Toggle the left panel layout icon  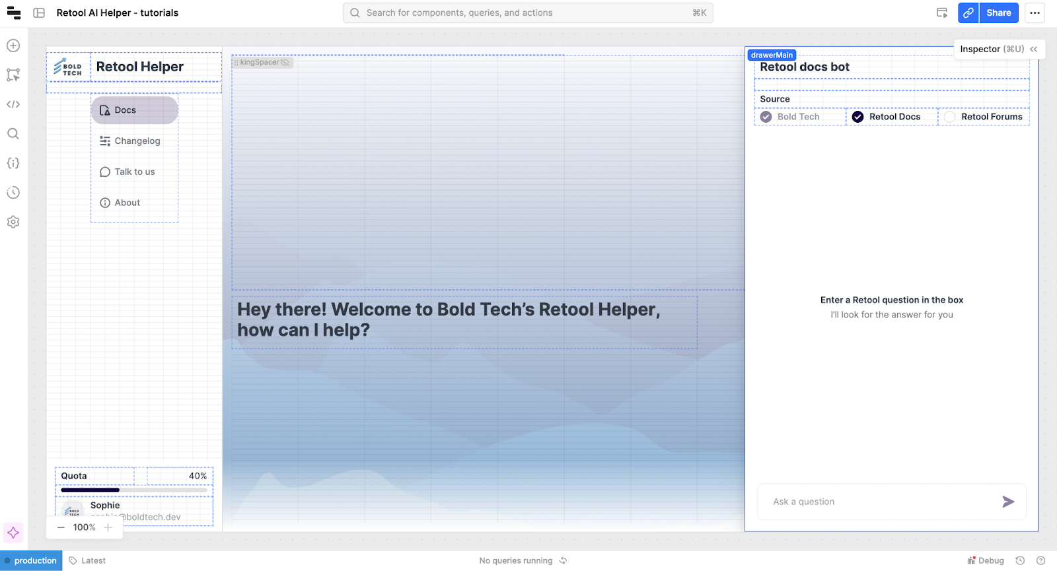[39, 13]
